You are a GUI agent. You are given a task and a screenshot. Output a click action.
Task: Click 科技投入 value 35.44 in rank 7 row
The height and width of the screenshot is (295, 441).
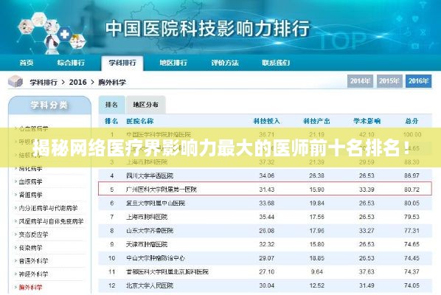tap(267, 217)
